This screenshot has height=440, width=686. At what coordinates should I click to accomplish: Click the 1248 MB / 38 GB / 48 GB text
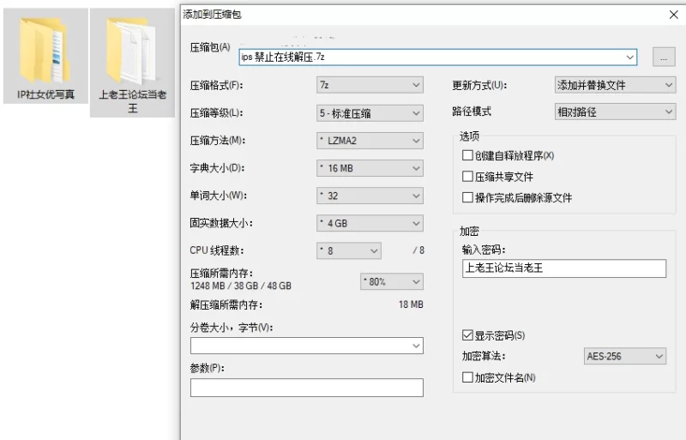click(241, 286)
